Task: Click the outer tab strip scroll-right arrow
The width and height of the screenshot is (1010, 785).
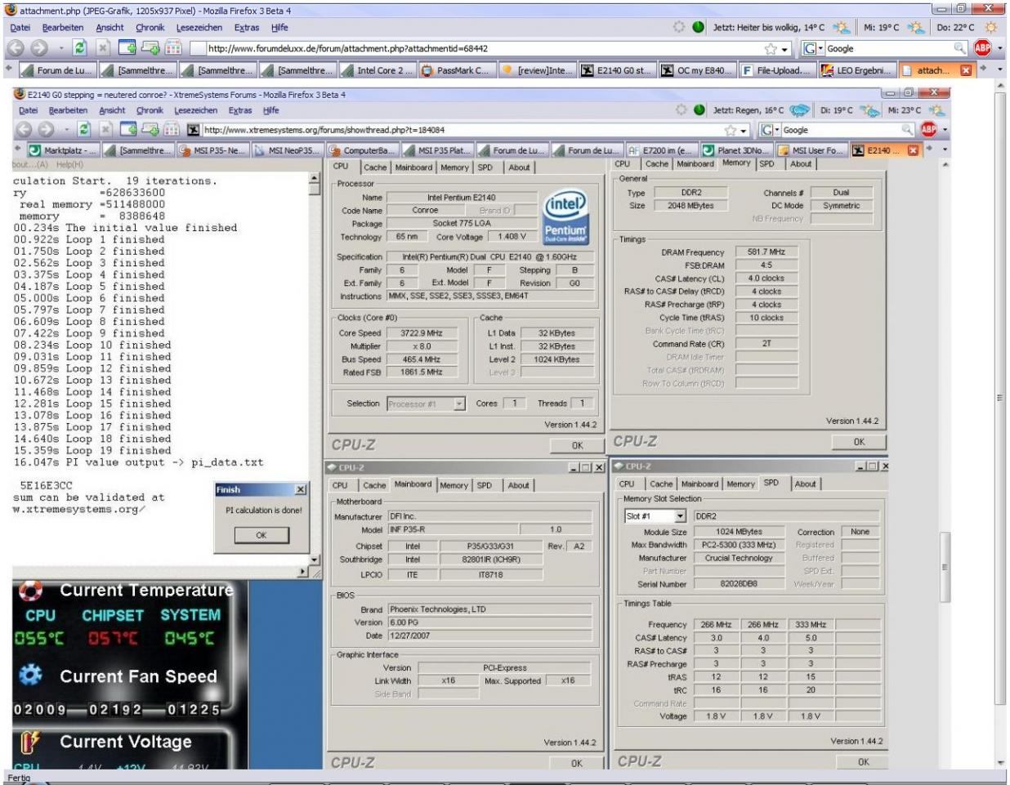Action: (984, 69)
